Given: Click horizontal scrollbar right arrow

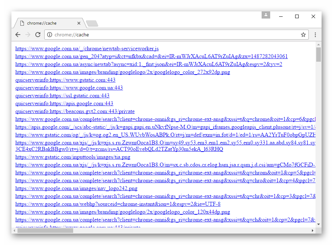Looking at the screenshot, I should 313,231.
